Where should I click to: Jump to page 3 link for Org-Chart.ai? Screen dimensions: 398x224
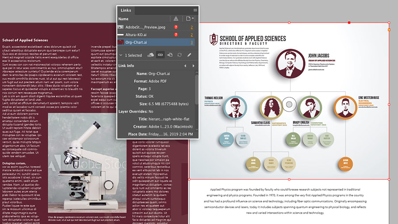(x=191, y=42)
